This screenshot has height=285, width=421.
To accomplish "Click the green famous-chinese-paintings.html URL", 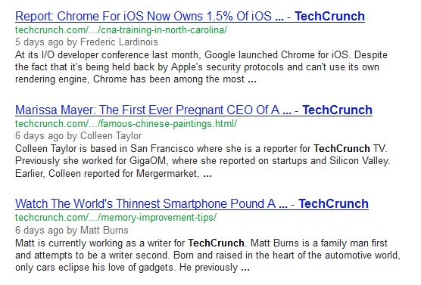I will coord(126,123).
